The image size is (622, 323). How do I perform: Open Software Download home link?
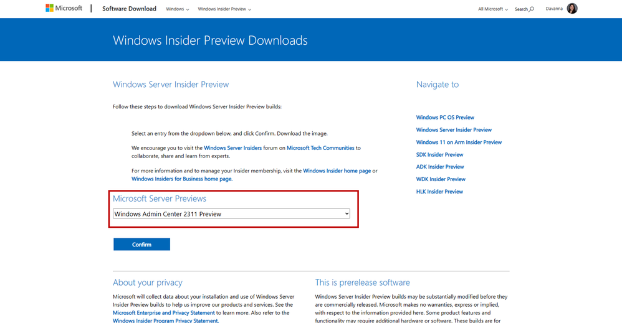click(129, 9)
